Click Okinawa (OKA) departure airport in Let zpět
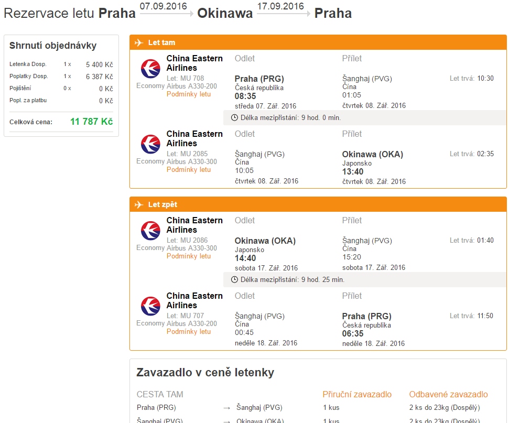509x423 pixels. tap(265, 241)
